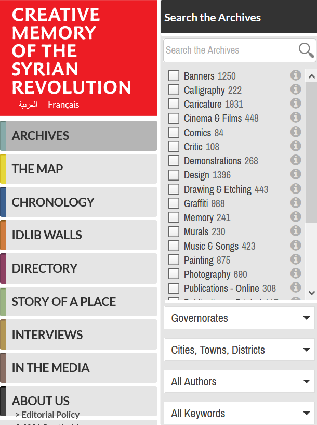
Task: Go to THE MAP section
Action: (x=79, y=169)
